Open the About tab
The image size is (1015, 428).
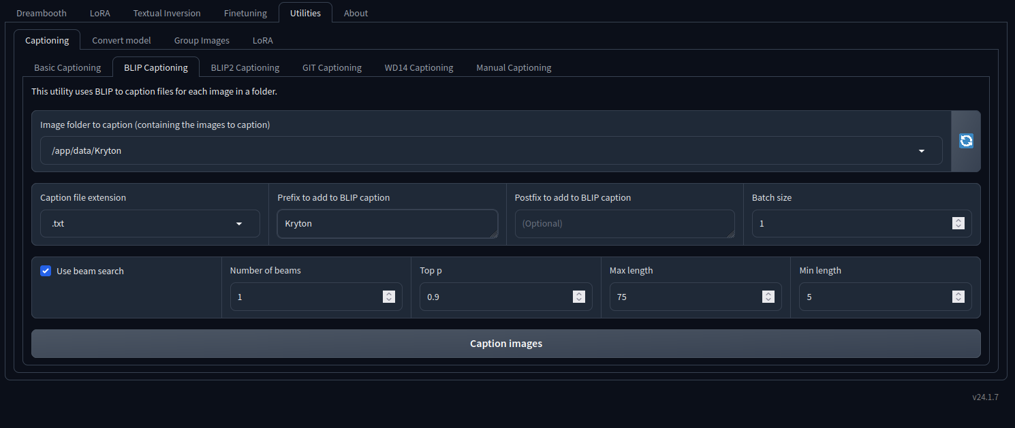tap(356, 13)
